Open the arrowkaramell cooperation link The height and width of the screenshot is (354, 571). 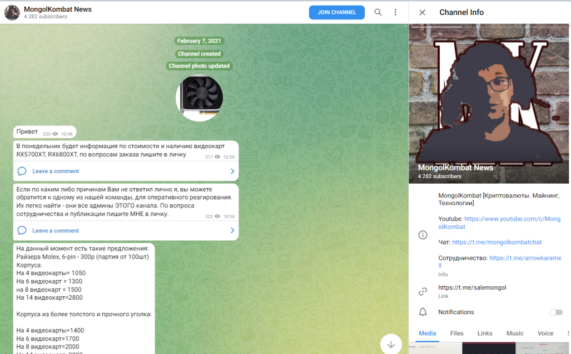(500, 262)
